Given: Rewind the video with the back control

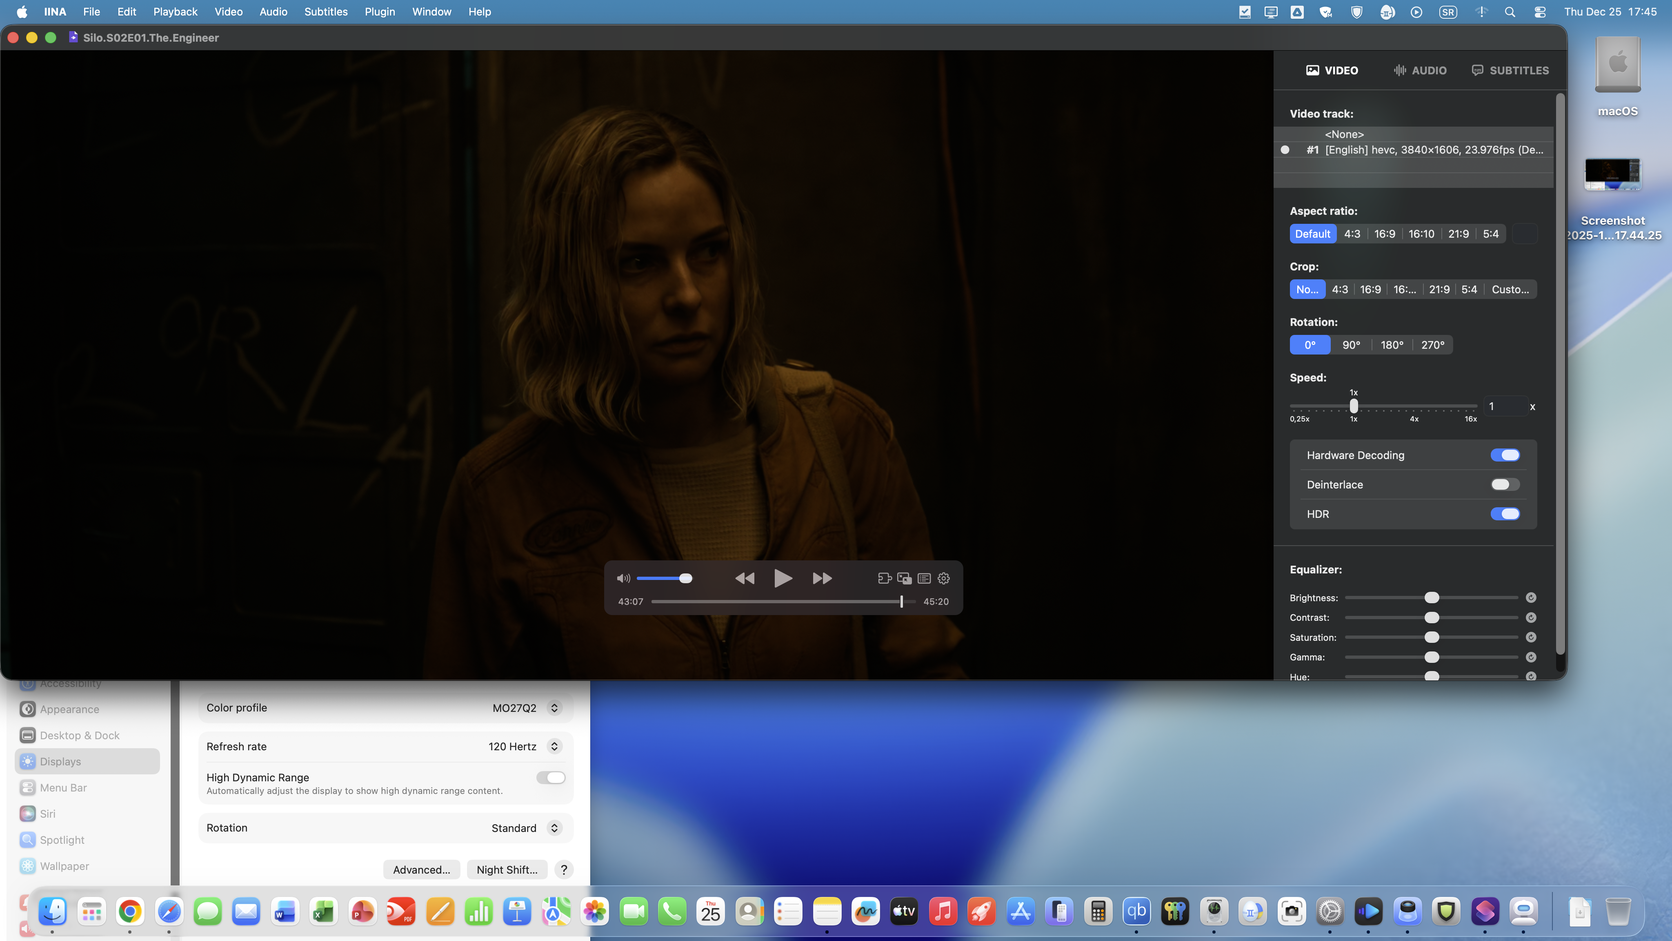Looking at the screenshot, I should pyautogui.click(x=745, y=578).
